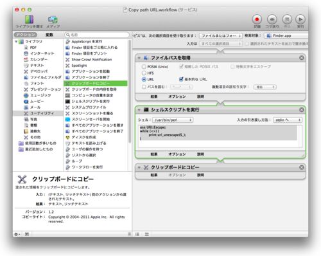Select the Utilities (ユーティリティ) library category
The height and width of the screenshot is (256, 321).
[39, 113]
